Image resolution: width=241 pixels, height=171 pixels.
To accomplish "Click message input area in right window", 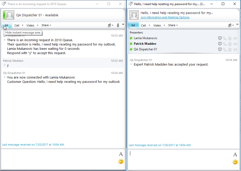I will [x=180, y=160].
